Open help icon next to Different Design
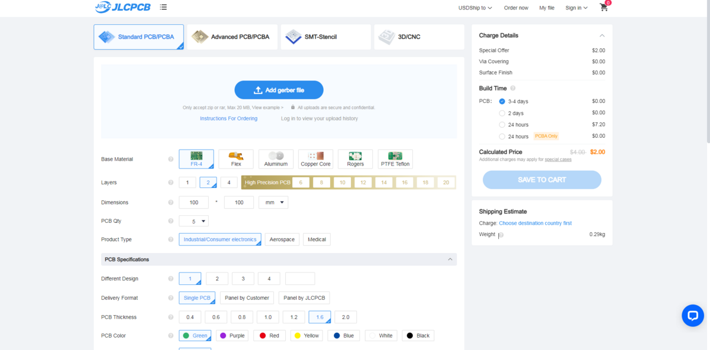 (x=170, y=278)
